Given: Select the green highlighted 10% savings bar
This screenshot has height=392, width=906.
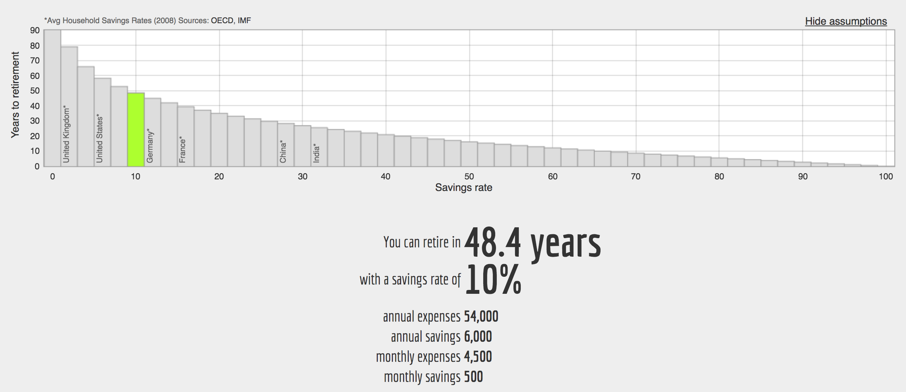Looking at the screenshot, I should point(136,131).
